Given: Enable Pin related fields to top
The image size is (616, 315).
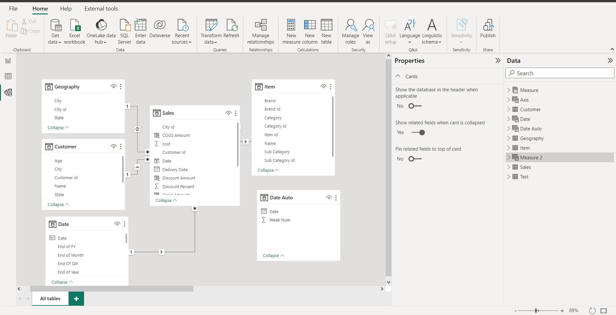Looking at the screenshot, I should point(415,159).
